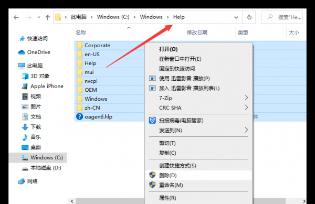Click horizontal scrollbar right arrow
Viewport: 315px width, 204px height.
point(304,201)
